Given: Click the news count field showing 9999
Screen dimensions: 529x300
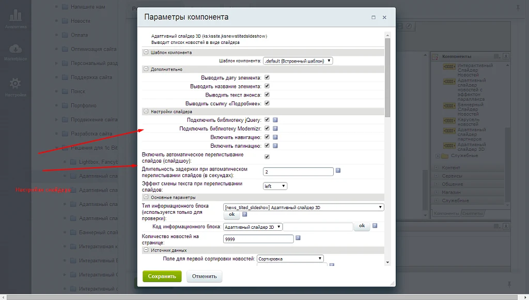Looking at the screenshot, I should (258, 239).
